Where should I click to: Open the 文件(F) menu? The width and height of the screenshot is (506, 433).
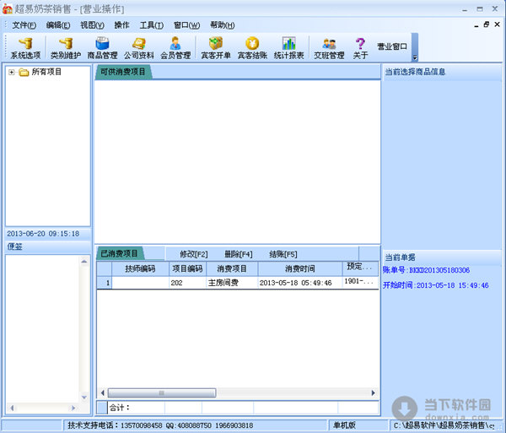point(24,25)
